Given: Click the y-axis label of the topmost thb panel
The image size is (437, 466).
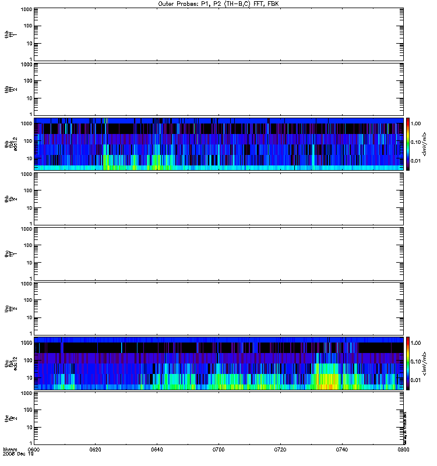Looking at the screenshot, I should click(x=11, y=34).
